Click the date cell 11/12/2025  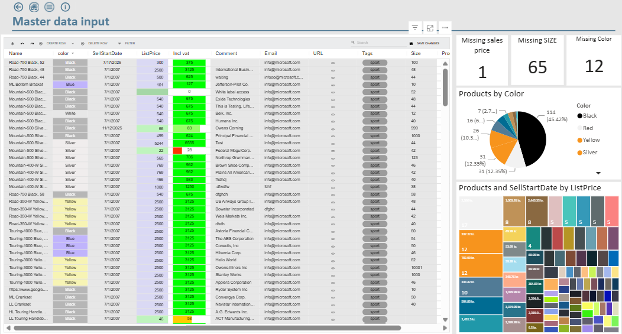[x=112, y=128]
